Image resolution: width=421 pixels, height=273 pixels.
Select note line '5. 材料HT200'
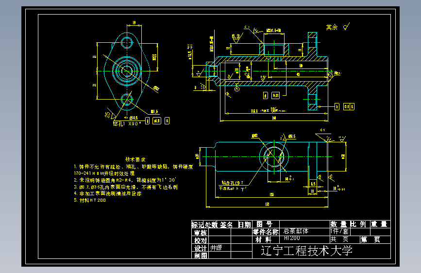coord(90,200)
